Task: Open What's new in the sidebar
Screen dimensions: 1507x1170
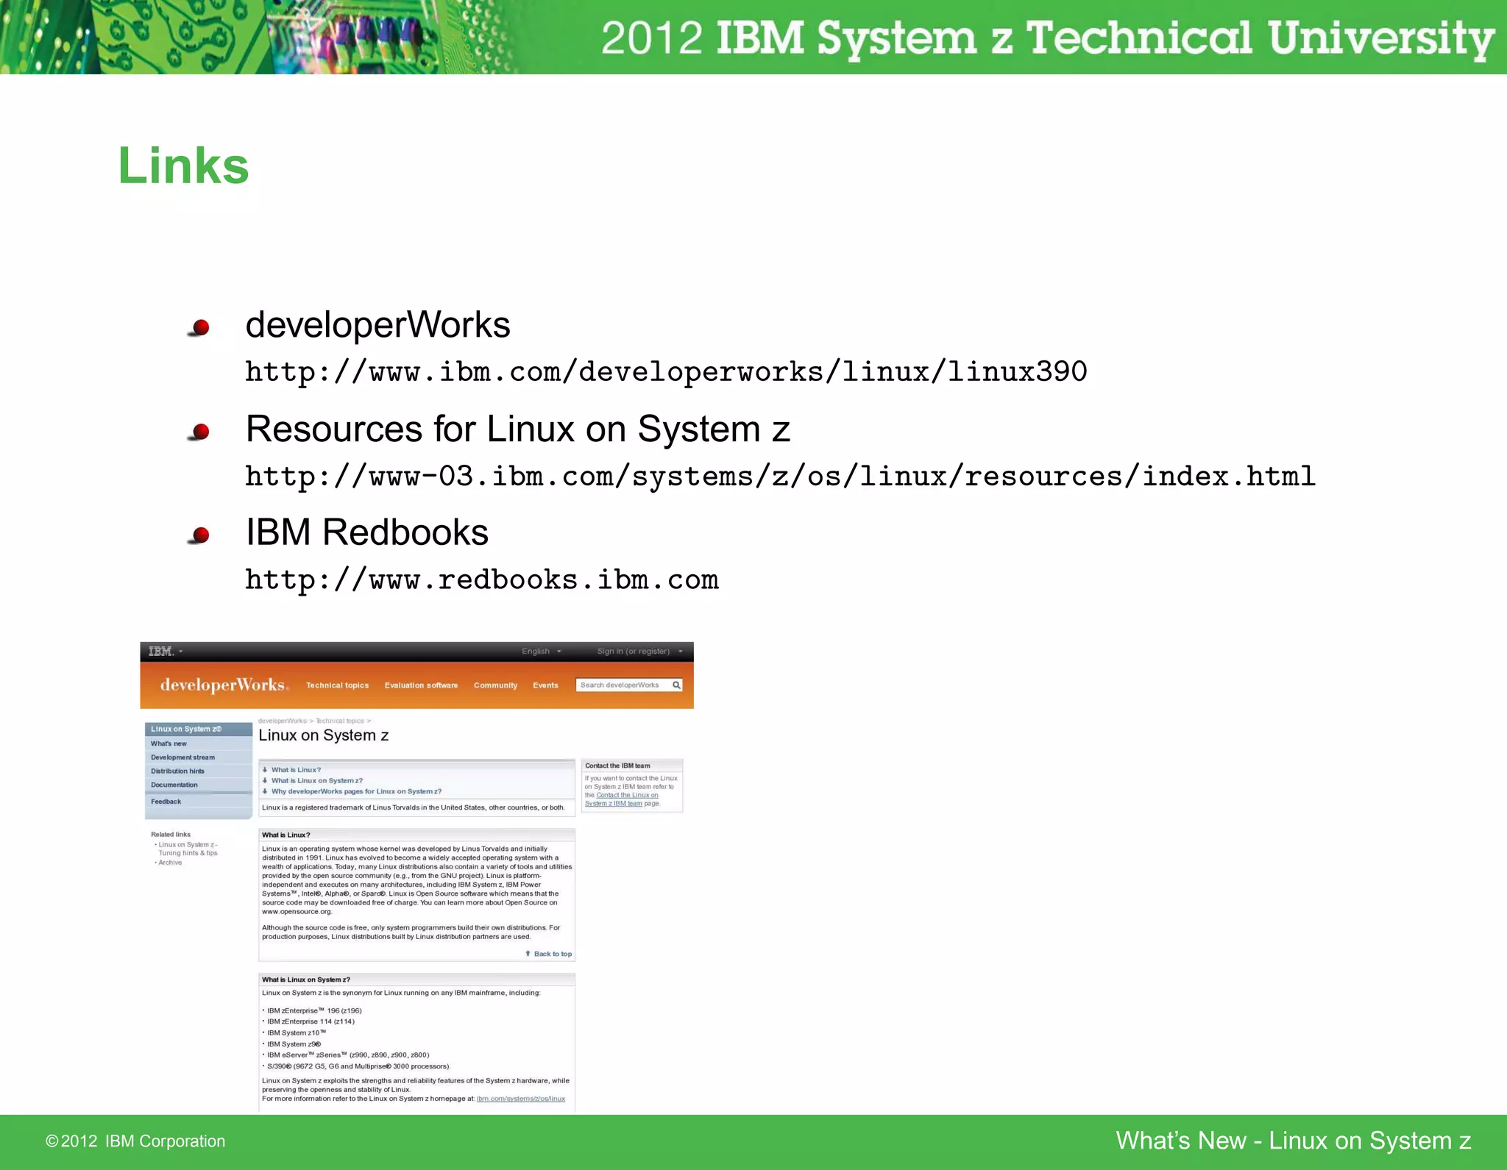Action: (169, 743)
